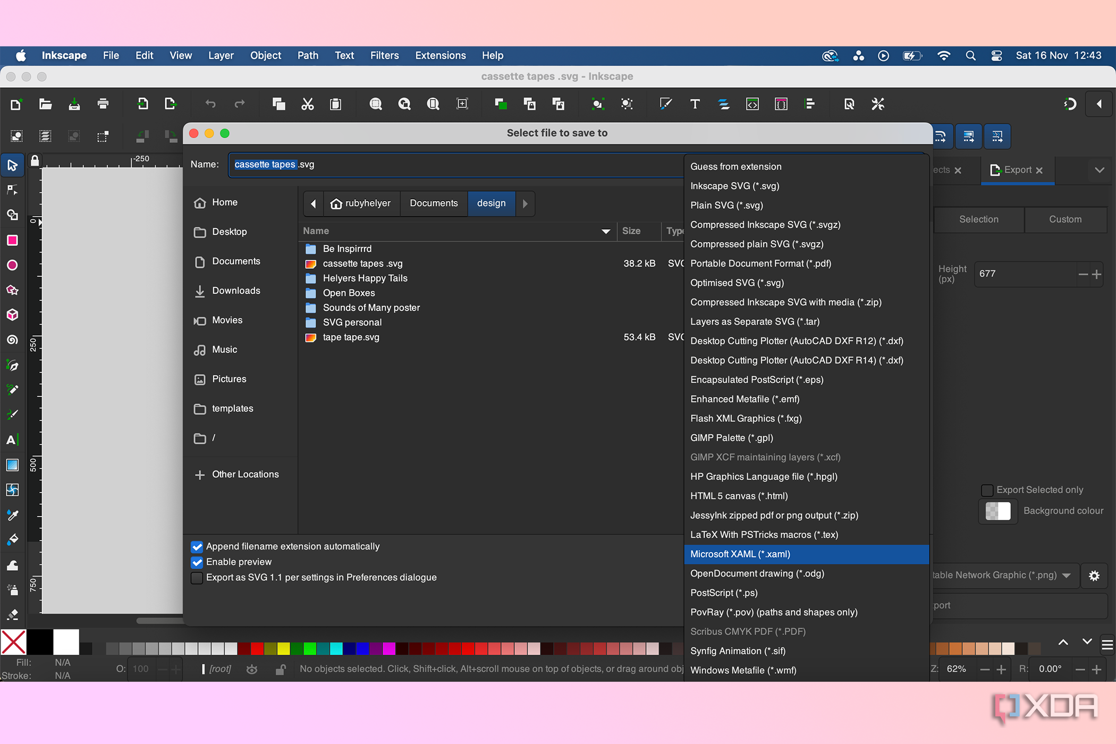Disable the Enable preview checkbox
Image resolution: width=1116 pixels, height=744 pixels.
[197, 562]
